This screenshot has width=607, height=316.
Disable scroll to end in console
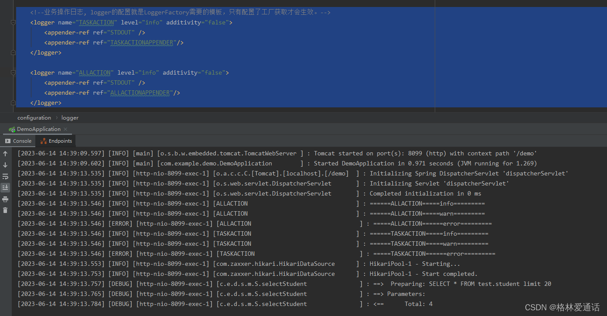[x=5, y=187]
